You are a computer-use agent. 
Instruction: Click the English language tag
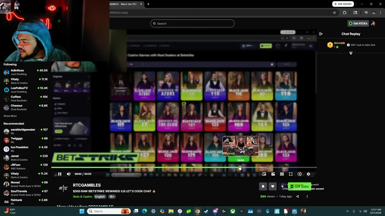tap(100, 197)
